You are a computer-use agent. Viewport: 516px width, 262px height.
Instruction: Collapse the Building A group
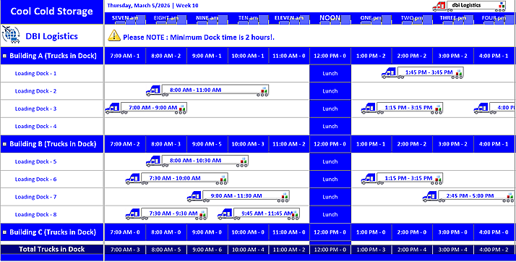click(x=4, y=56)
